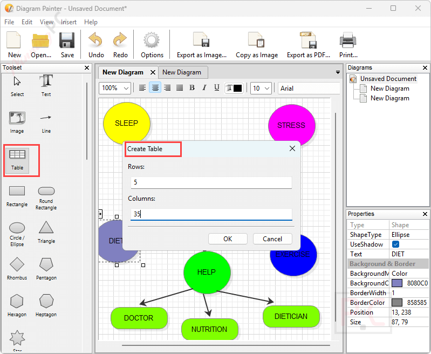Select the first New Diagram tree item
431x354 pixels.
(x=390, y=88)
